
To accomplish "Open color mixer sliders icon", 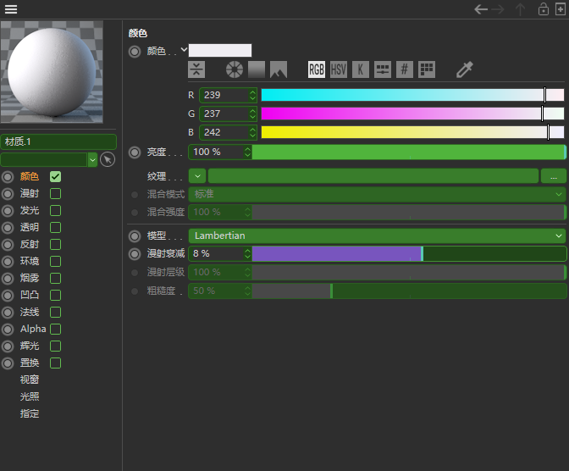I will (x=383, y=69).
